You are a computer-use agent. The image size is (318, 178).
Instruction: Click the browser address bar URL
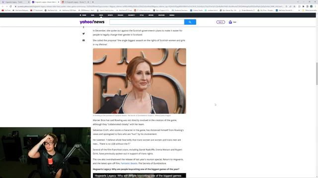[150, 6]
